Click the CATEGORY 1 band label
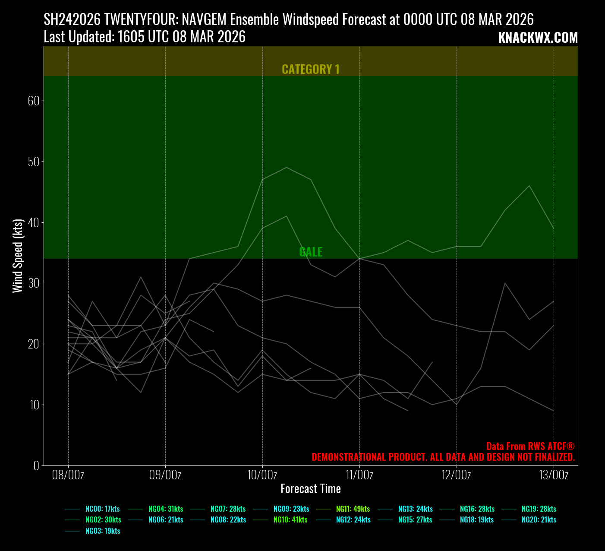Viewport: 605px width, 551px height. 311,70
